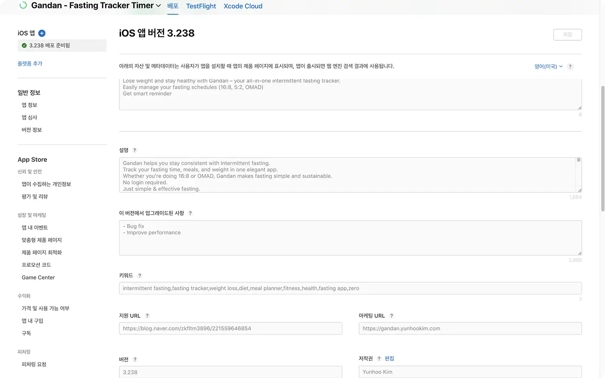Click the Gandan app loading icon
This screenshot has height=378, width=605.
point(23,5)
